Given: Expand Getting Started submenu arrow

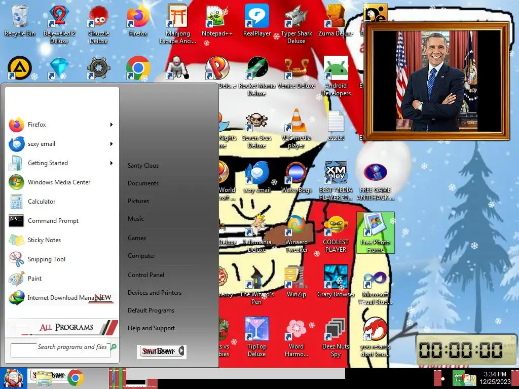Looking at the screenshot, I should (112, 163).
